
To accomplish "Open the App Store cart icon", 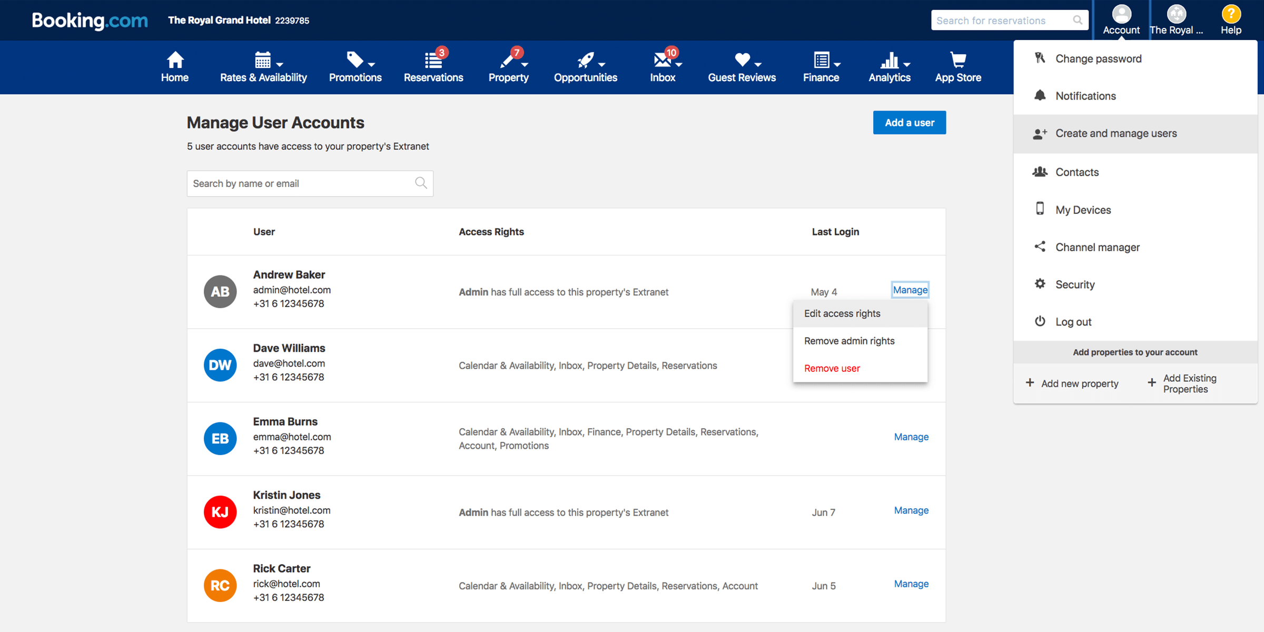I will [x=957, y=60].
